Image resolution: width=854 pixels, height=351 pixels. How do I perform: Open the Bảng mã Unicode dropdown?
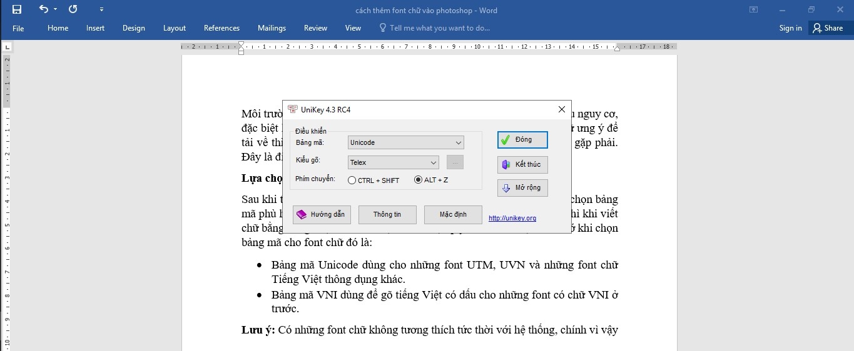coord(405,142)
